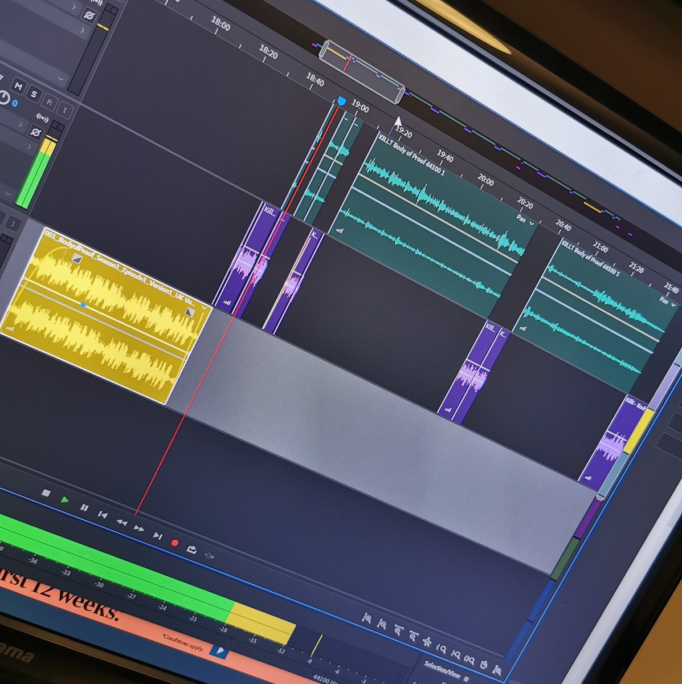This screenshot has height=684, width=682.
Task: Toggle the I button on the bottom track header
Action: pos(14,224)
